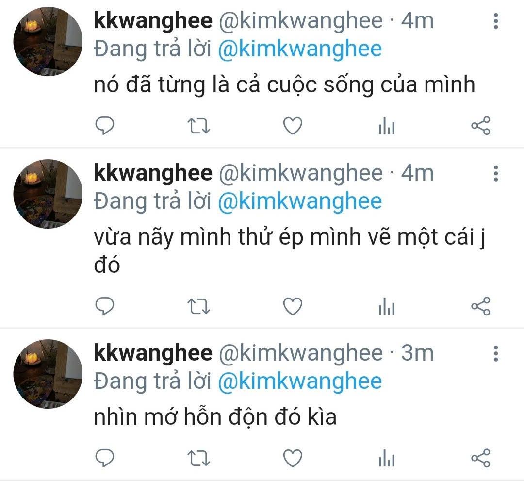The image size is (524, 481).
Task: View analytics of the first tweet
Action: pyautogui.click(x=387, y=126)
